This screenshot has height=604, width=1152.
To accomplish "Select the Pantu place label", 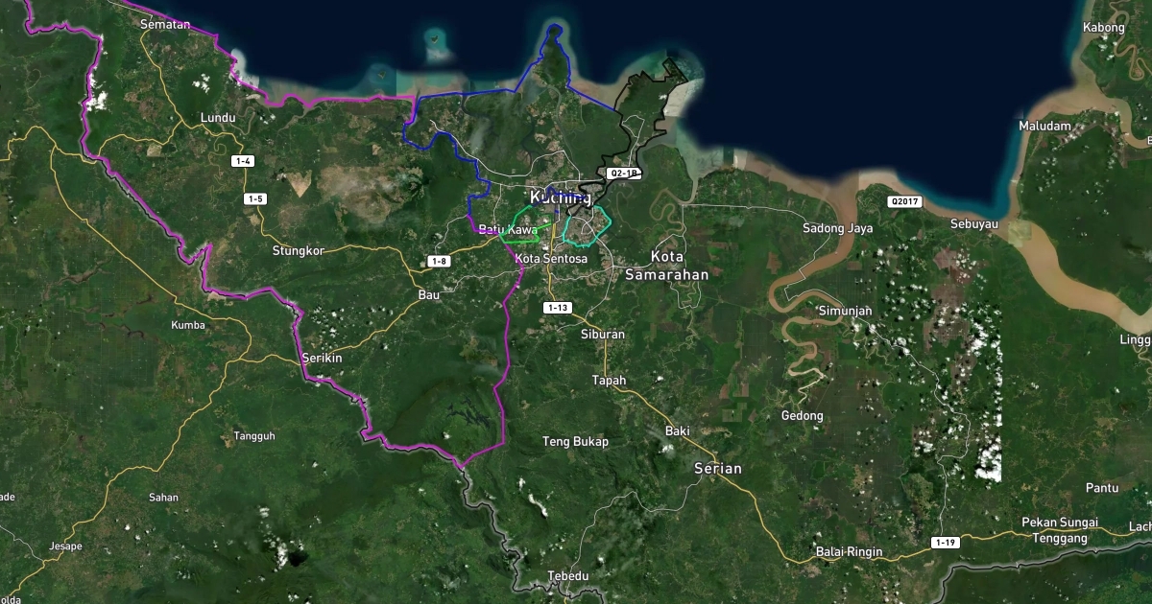I will point(1102,488).
